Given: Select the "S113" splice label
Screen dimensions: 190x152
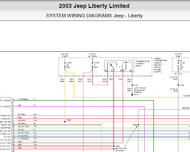Looking at the screenshot, I should tap(182, 85).
